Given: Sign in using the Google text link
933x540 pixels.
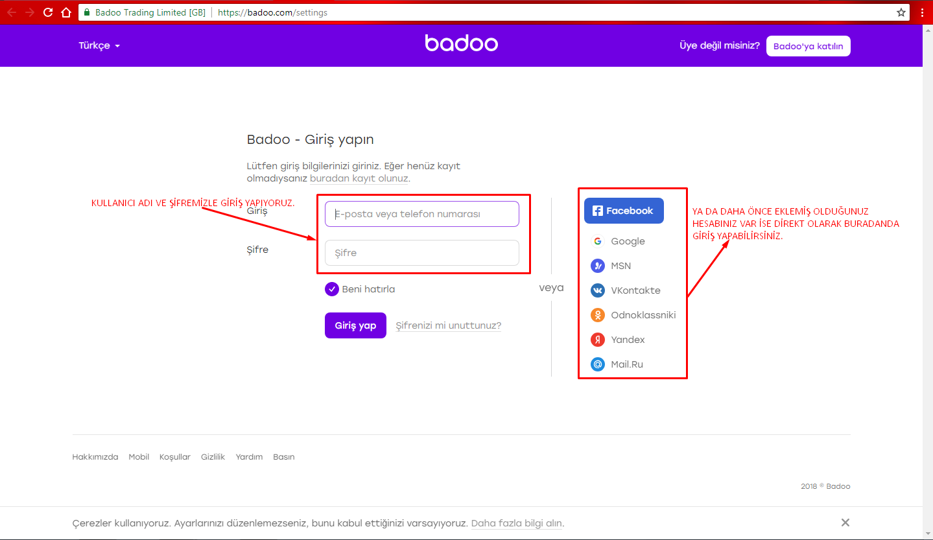Looking at the screenshot, I should click(628, 241).
